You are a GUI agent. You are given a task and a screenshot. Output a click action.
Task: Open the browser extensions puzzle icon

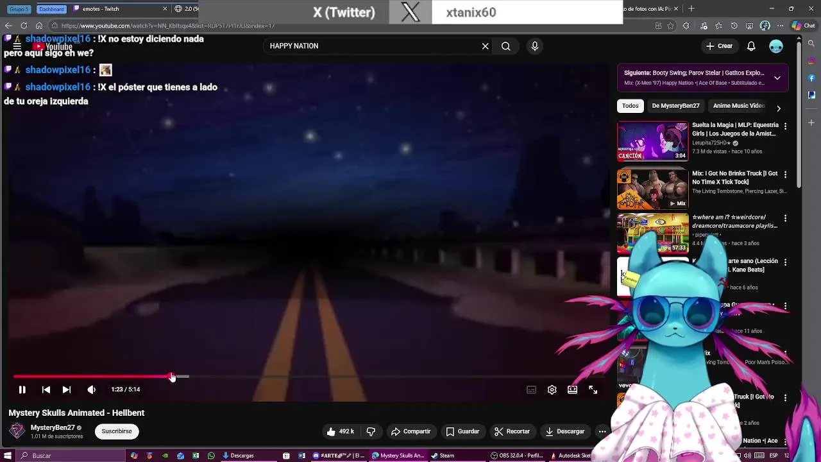686,26
